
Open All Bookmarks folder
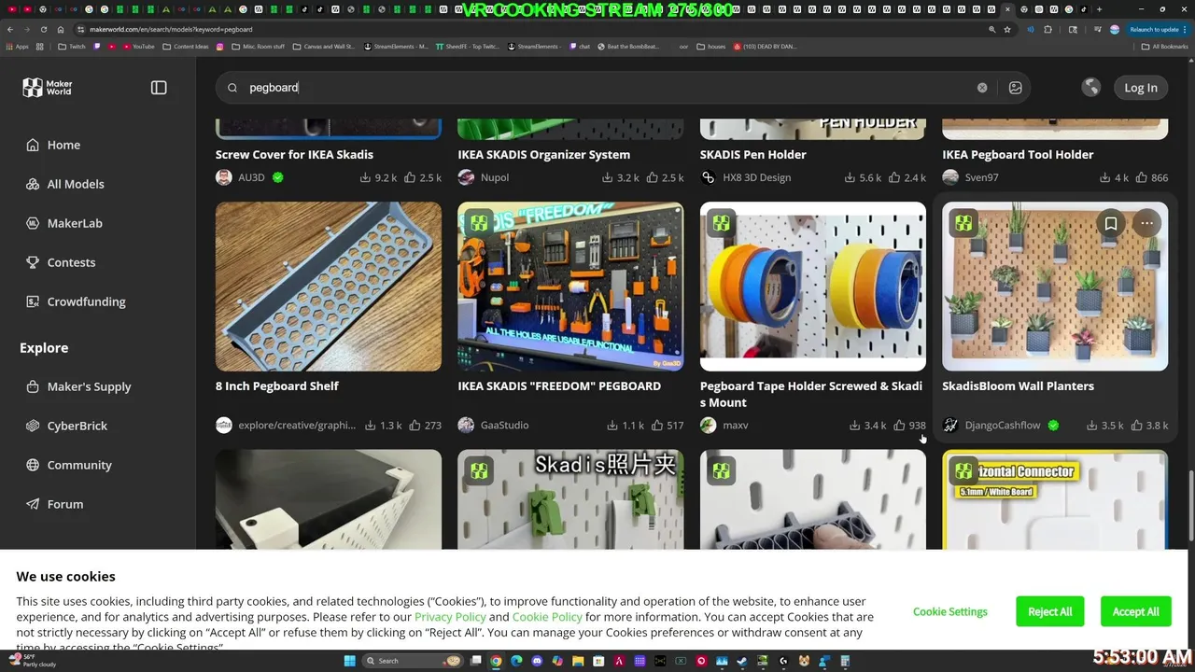[x=1164, y=46]
